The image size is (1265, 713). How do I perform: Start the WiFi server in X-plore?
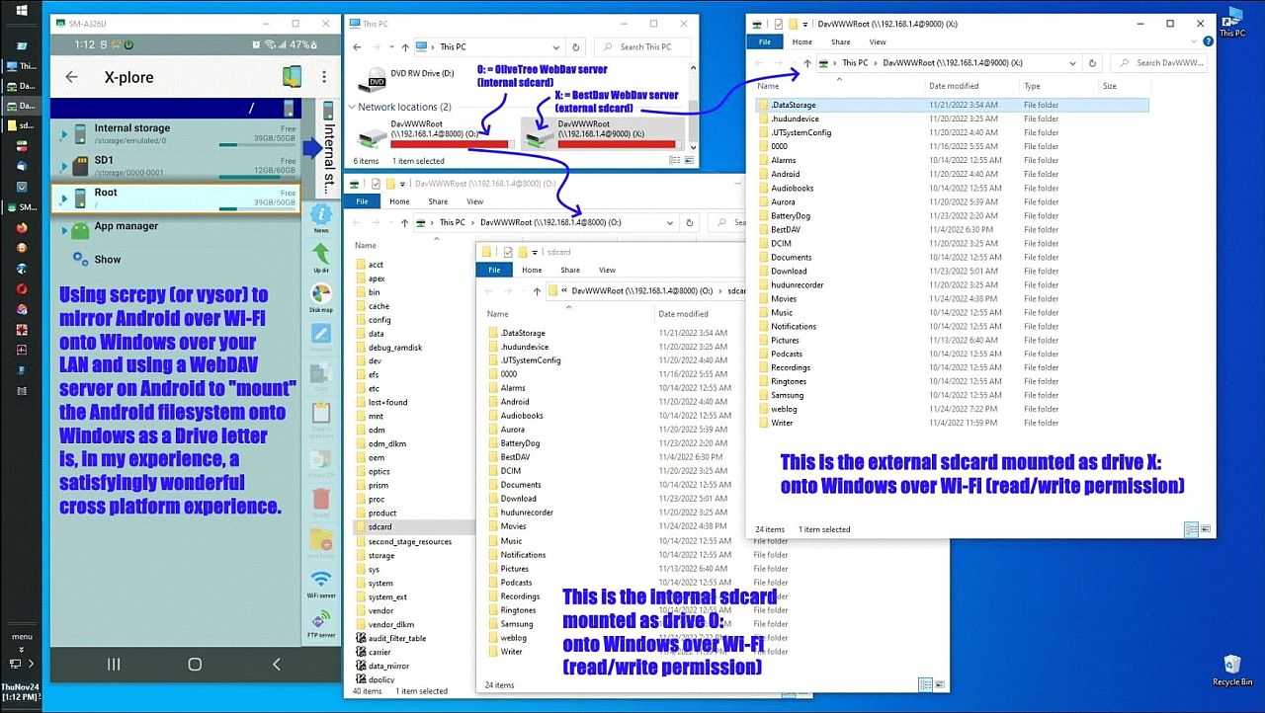click(x=321, y=584)
